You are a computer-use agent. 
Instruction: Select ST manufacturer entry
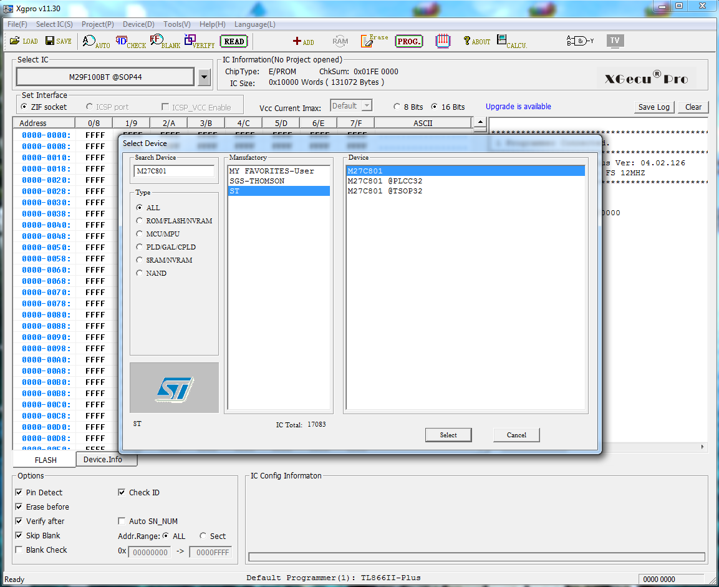point(279,191)
